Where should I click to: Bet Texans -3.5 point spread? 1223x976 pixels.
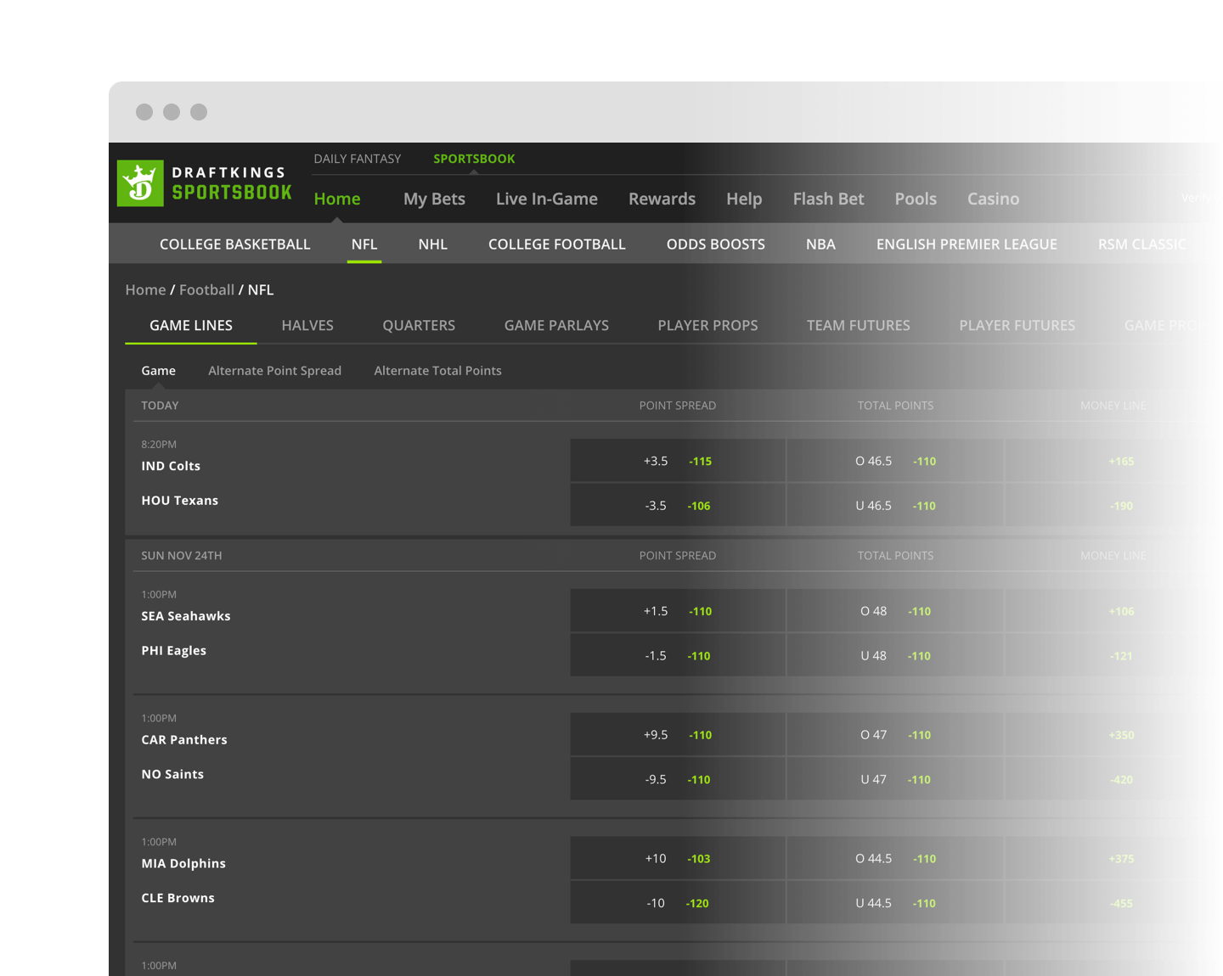pos(678,505)
